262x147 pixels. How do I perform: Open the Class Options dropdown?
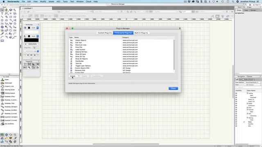253,82
